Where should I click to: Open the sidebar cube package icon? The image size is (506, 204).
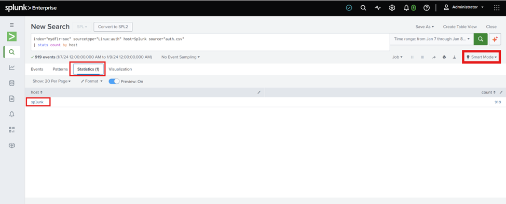click(12, 145)
